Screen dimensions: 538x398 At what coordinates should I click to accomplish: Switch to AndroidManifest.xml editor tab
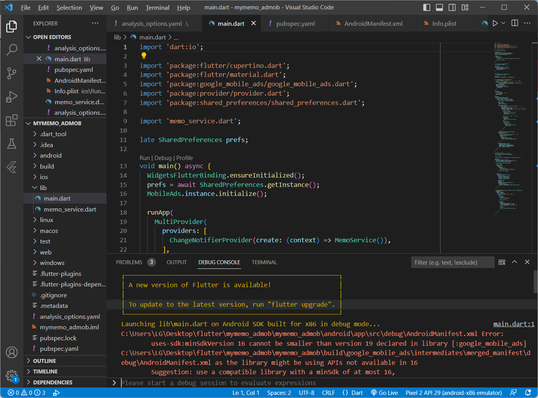pyautogui.click(x=373, y=23)
